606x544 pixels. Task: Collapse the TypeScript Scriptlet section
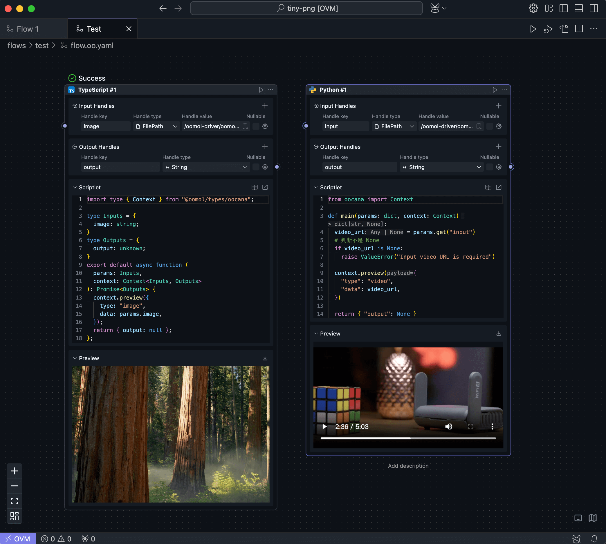coord(75,187)
